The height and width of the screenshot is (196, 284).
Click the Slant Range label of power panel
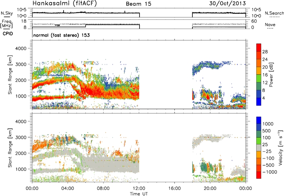pyautogui.click(x=10, y=75)
